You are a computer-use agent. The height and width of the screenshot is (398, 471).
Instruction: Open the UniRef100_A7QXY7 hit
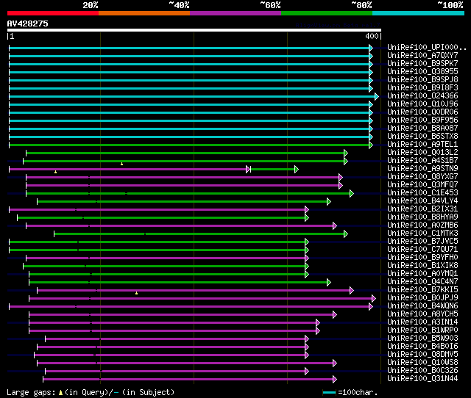click(x=422, y=56)
